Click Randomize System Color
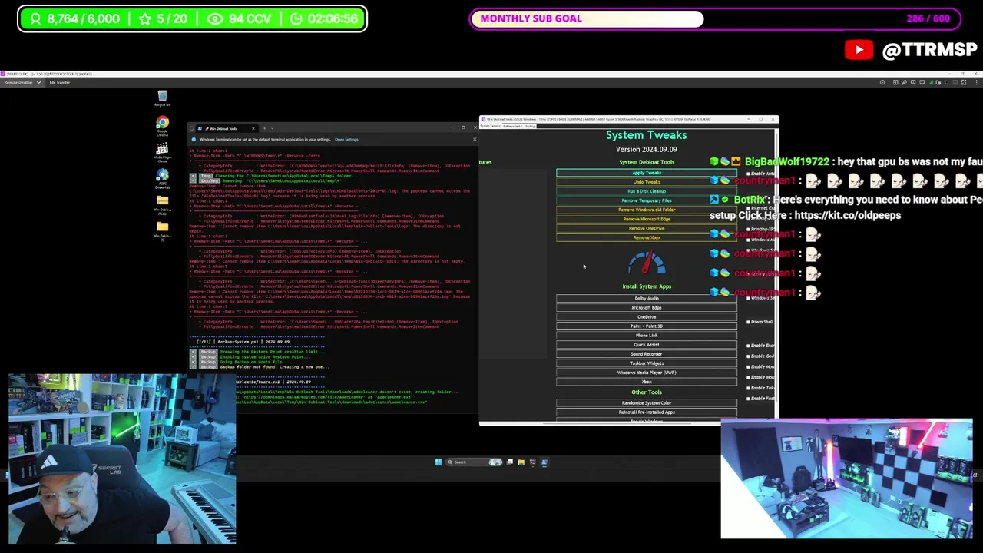 click(647, 403)
